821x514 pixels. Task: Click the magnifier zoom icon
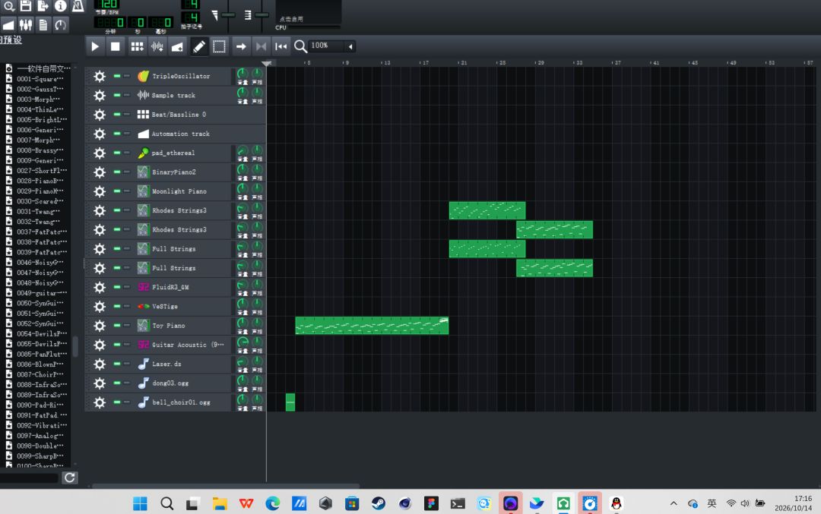(x=300, y=46)
